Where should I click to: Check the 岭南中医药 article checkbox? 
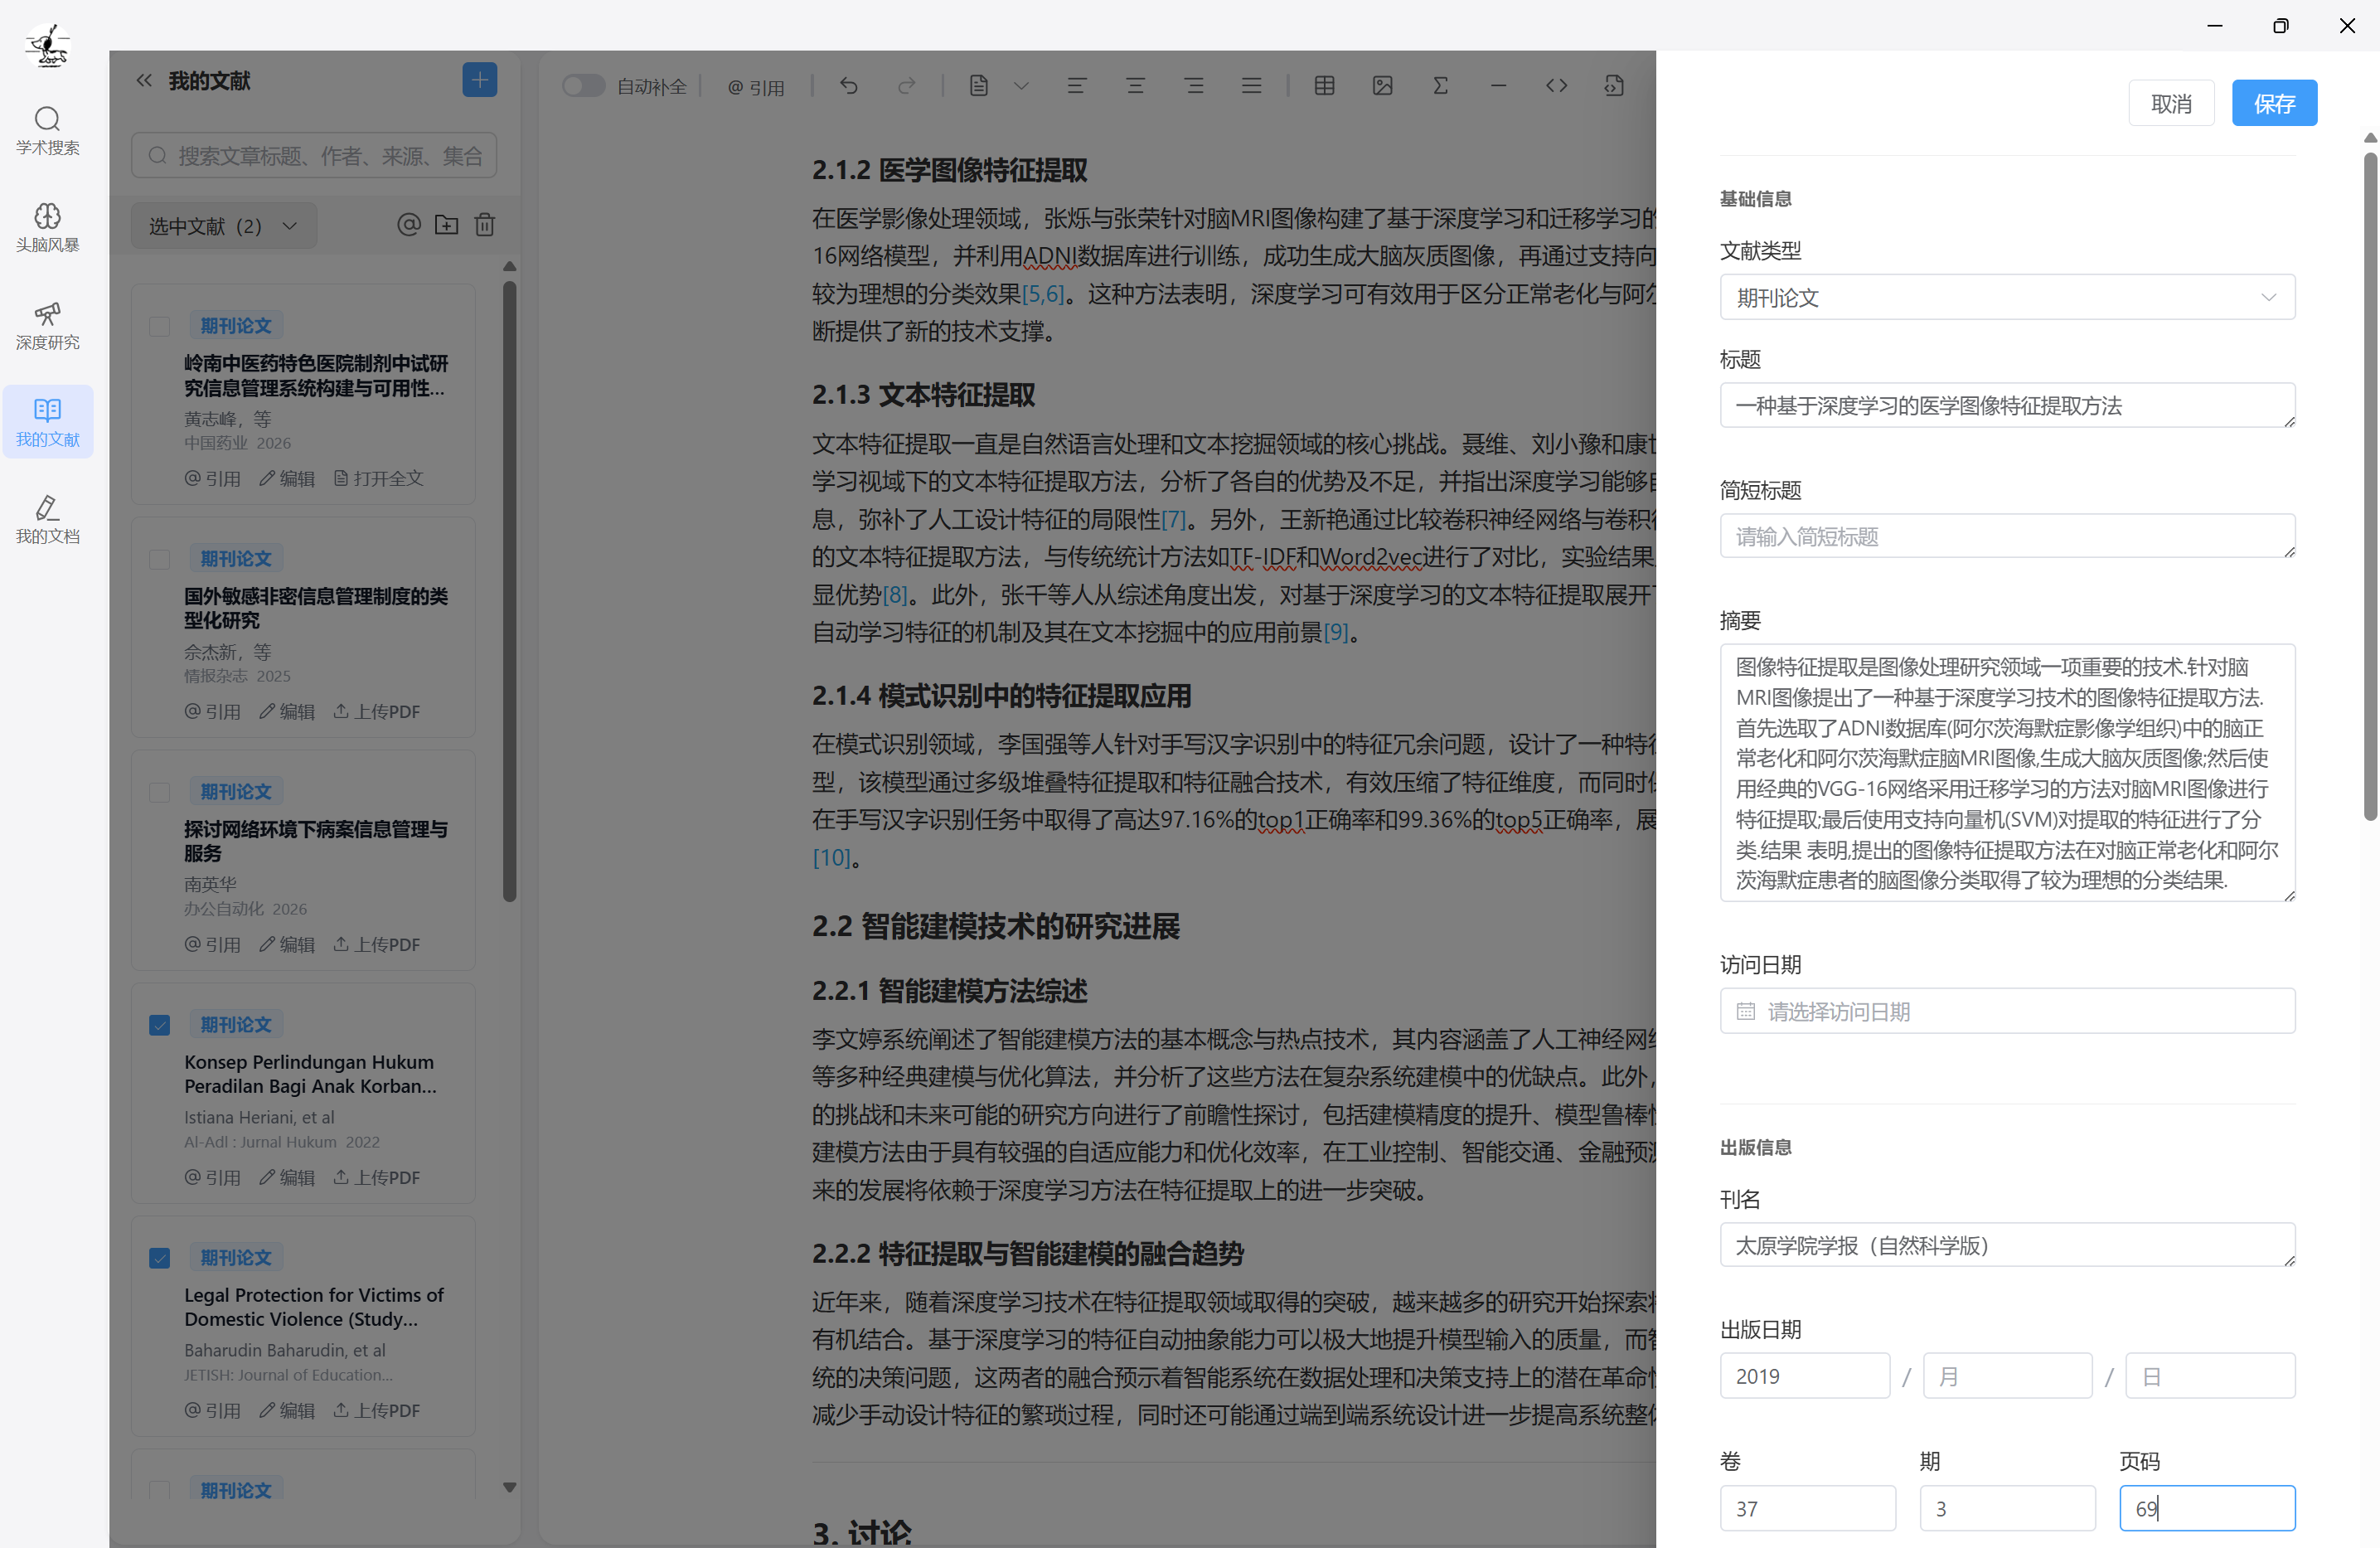[x=159, y=326]
